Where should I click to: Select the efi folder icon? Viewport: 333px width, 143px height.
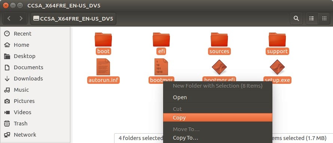pos(161,40)
